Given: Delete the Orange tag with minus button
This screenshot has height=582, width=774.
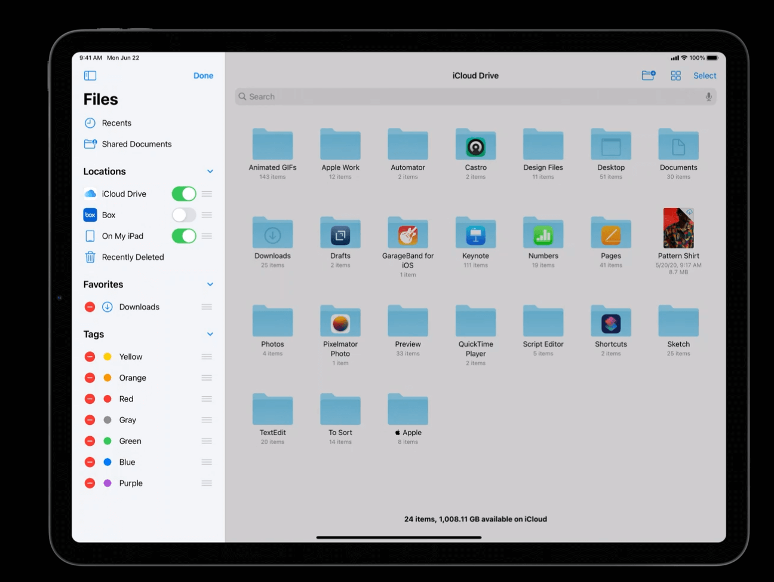Looking at the screenshot, I should 90,378.
